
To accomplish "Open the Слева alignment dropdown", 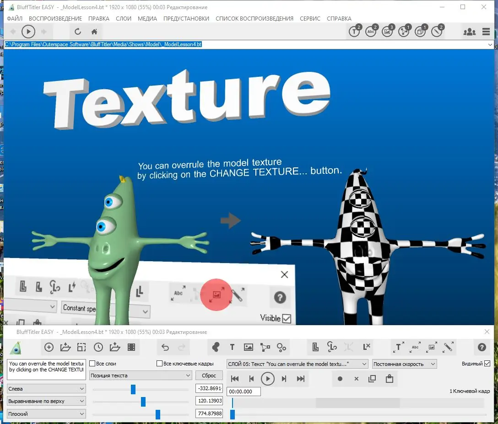I will [x=46, y=389].
